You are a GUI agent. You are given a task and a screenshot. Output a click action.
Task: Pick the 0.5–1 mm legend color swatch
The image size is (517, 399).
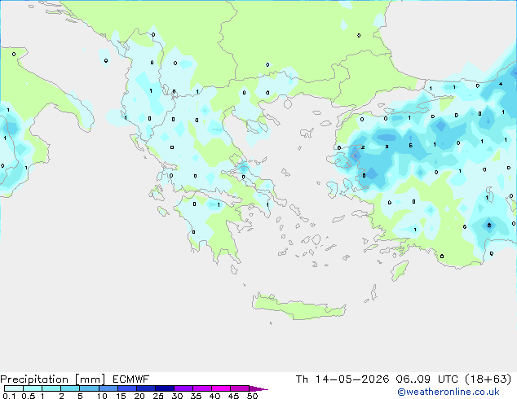point(33,388)
